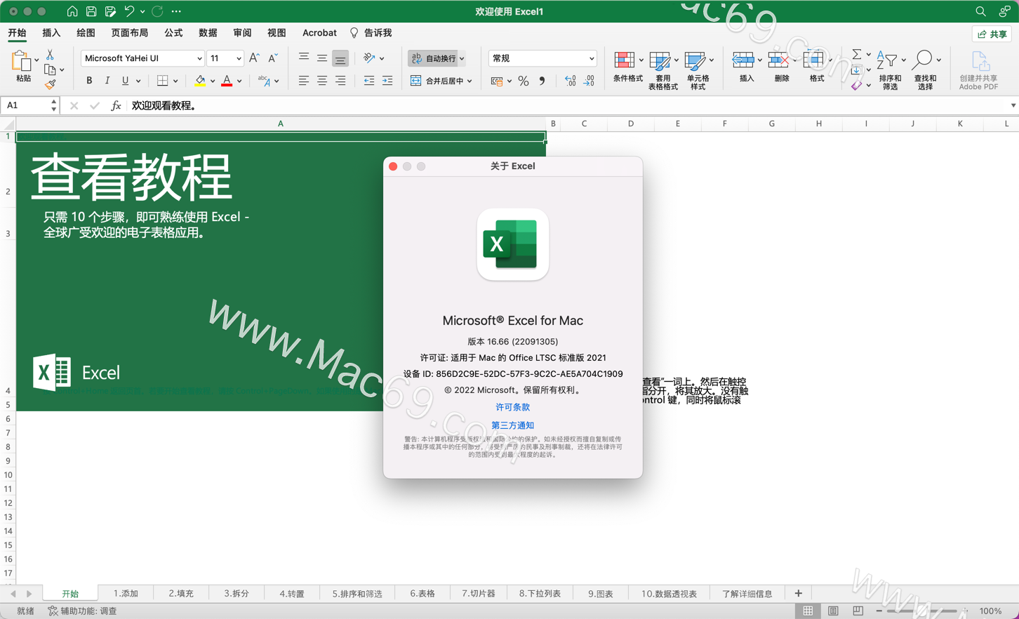Expand the merge and center options arrow

pyautogui.click(x=469, y=81)
